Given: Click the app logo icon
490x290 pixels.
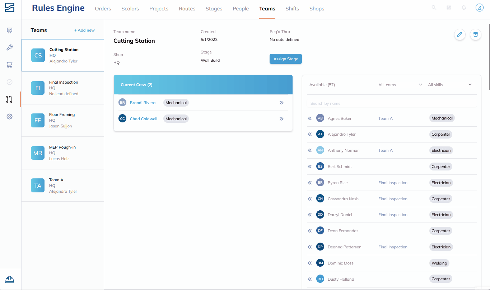Looking at the screenshot, I should pyautogui.click(x=10, y=8).
